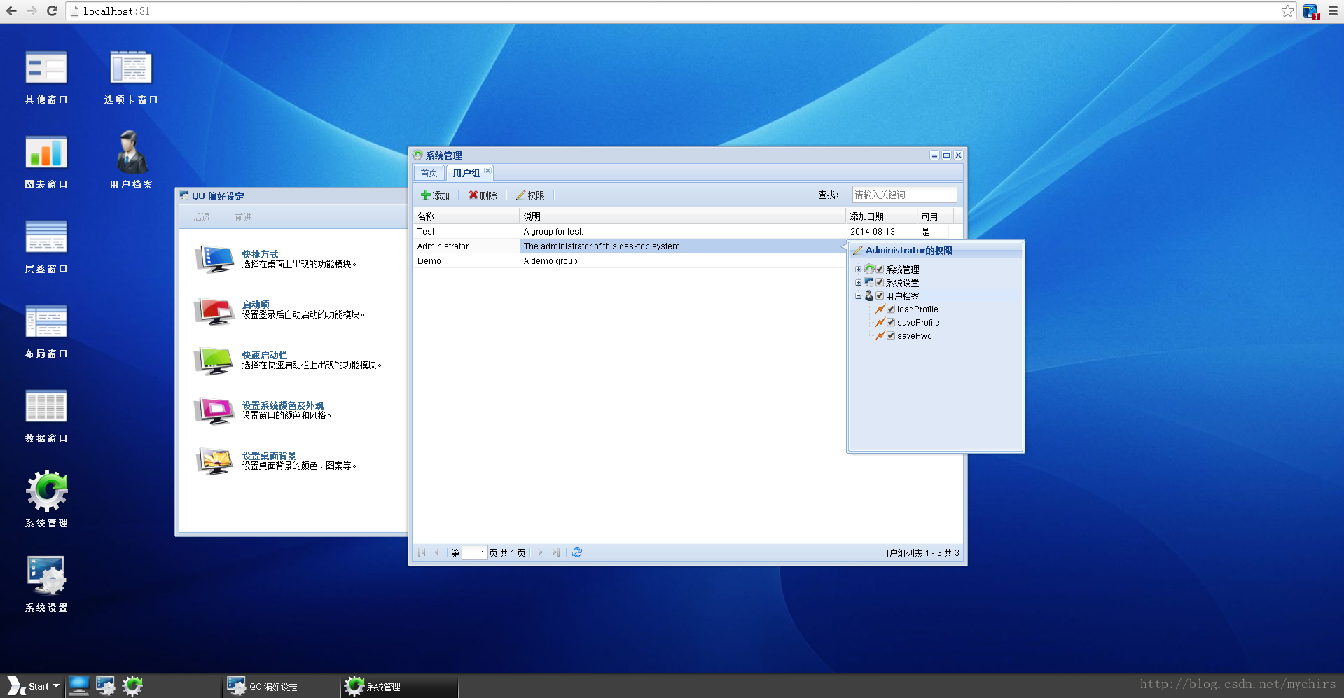Go to first page in the paging toolbar
1344x698 pixels.
(x=422, y=552)
